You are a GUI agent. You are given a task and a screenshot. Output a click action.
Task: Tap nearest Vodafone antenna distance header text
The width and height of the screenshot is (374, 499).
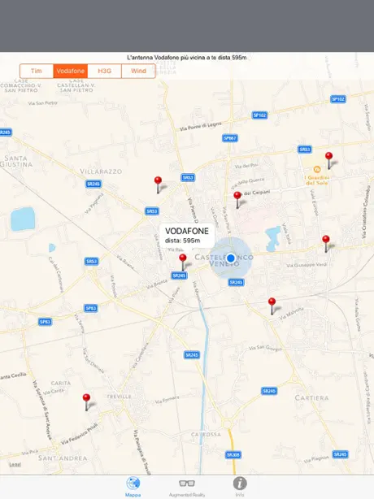(x=187, y=58)
